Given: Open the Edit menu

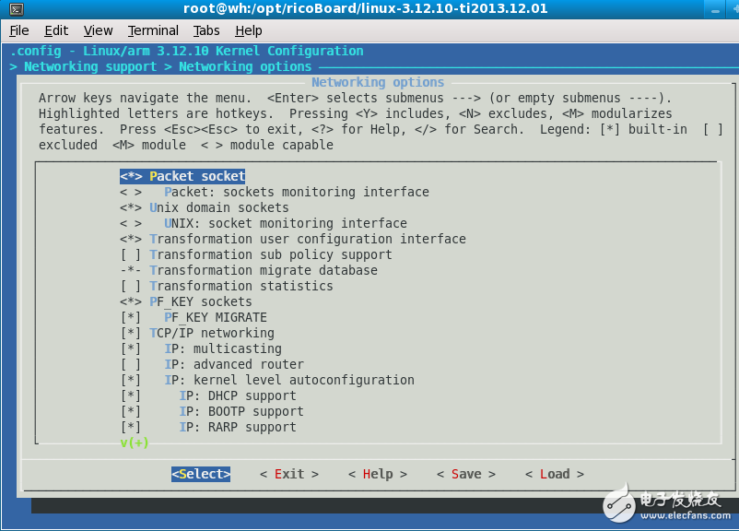Looking at the screenshot, I should click(56, 30).
